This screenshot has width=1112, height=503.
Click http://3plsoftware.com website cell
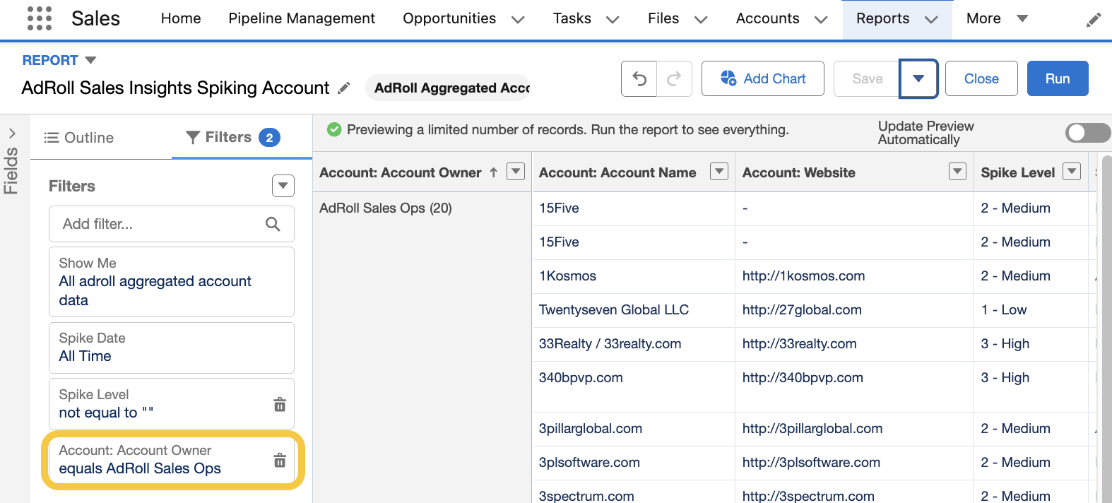853,463
